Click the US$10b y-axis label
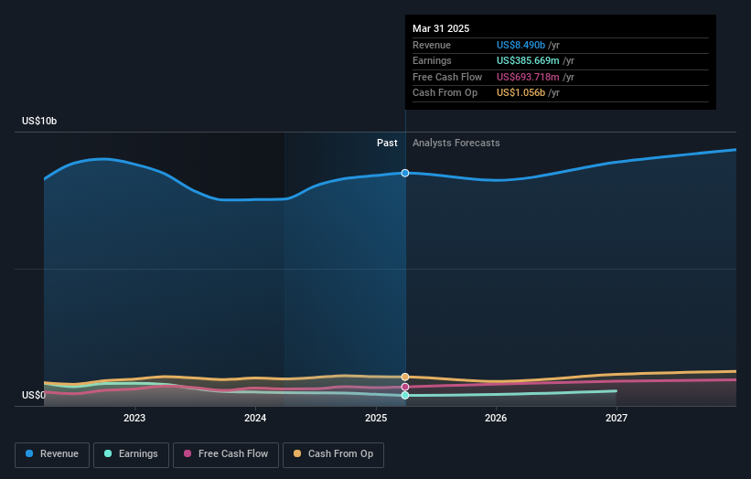Image resolution: width=751 pixels, height=479 pixels. point(39,121)
